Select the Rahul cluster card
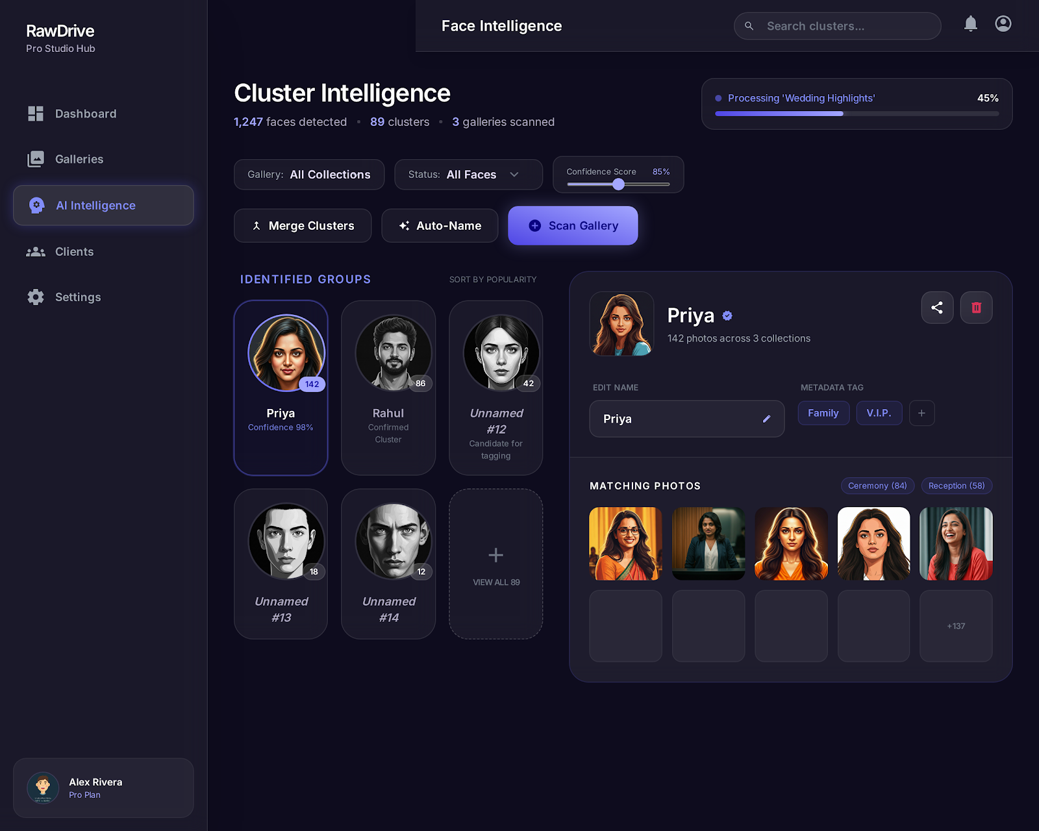The width and height of the screenshot is (1039, 831). (x=388, y=388)
